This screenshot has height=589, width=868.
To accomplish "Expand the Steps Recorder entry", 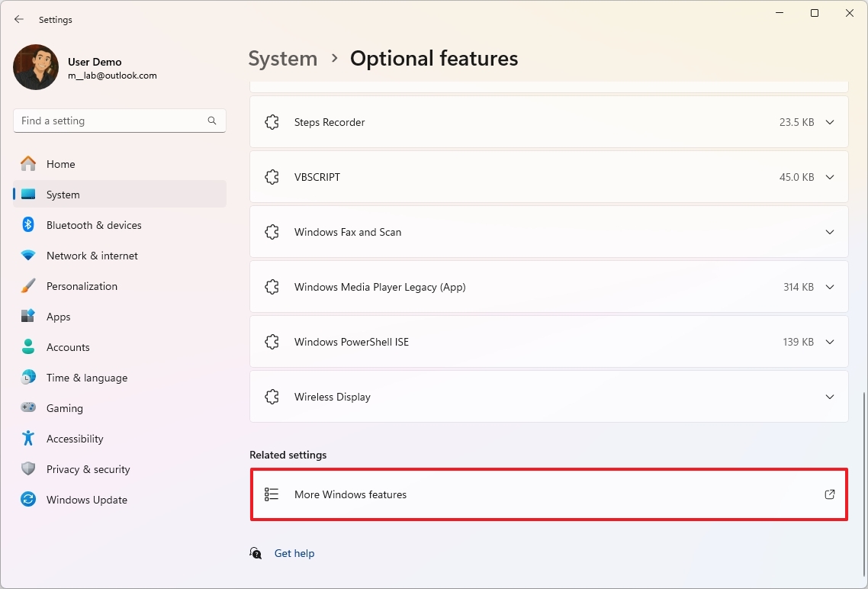I will tap(830, 121).
